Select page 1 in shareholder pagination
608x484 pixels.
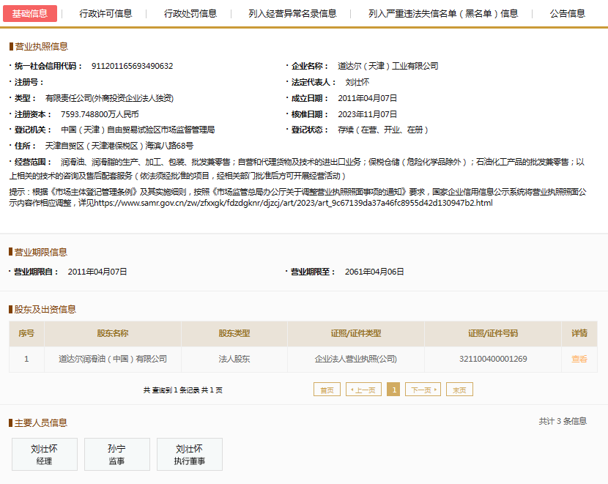[x=393, y=390]
